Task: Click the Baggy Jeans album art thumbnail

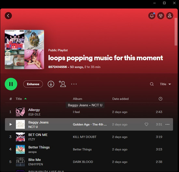Action: pyautogui.click(x=20, y=124)
